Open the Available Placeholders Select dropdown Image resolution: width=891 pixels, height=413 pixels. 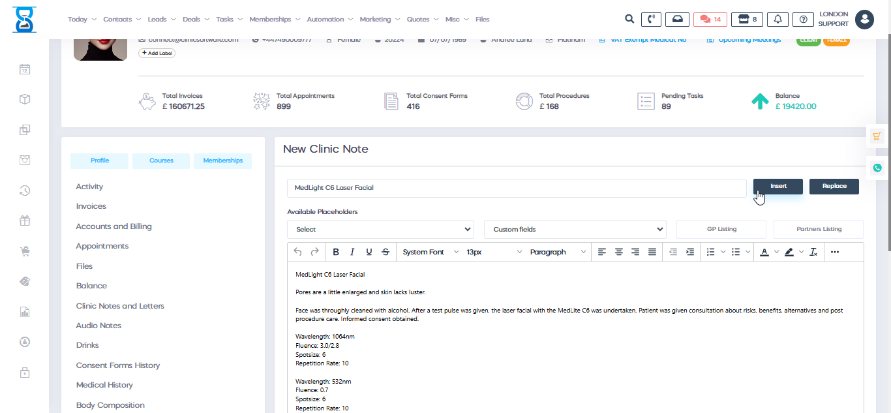click(380, 229)
